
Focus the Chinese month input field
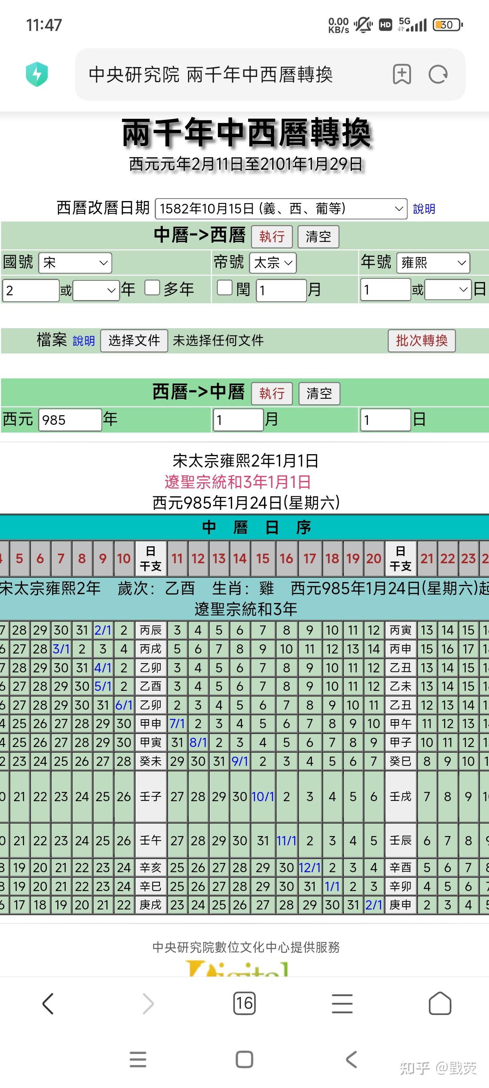point(281,290)
